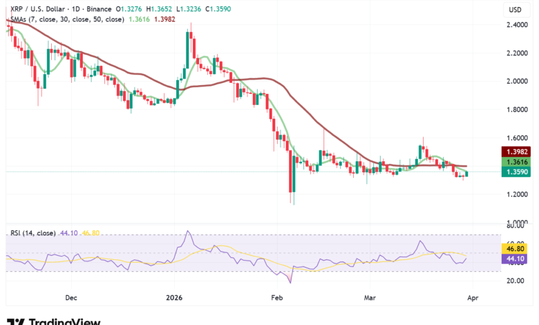Open the USD currency selector
Screen dimensions: 539x325
click(x=515, y=10)
